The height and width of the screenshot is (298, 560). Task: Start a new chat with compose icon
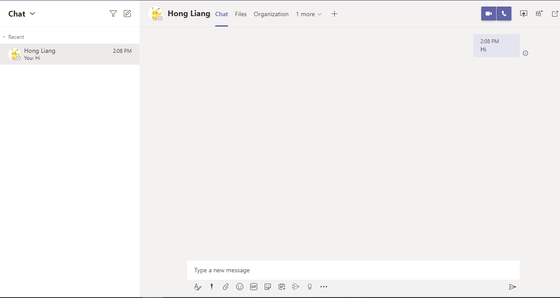(127, 14)
